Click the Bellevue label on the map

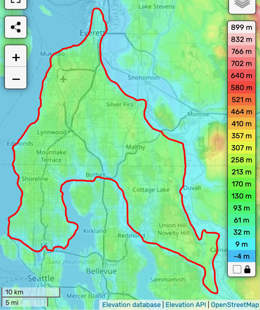[x=101, y=271]
